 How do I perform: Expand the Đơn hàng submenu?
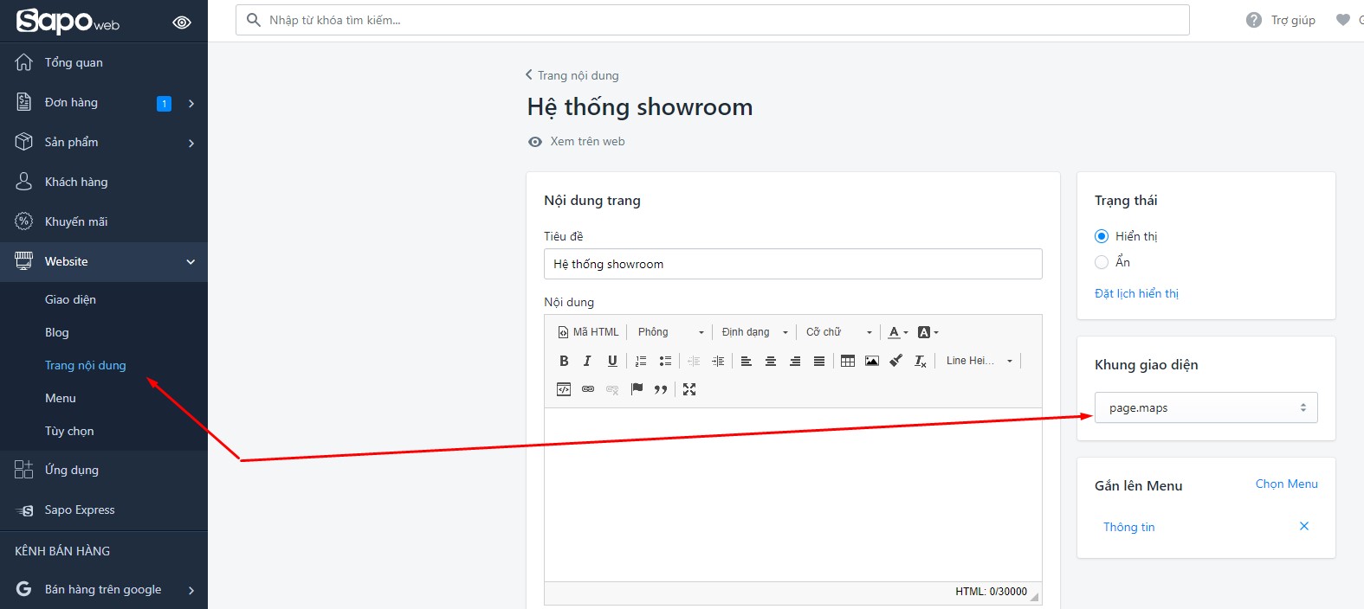pos(191,103)
